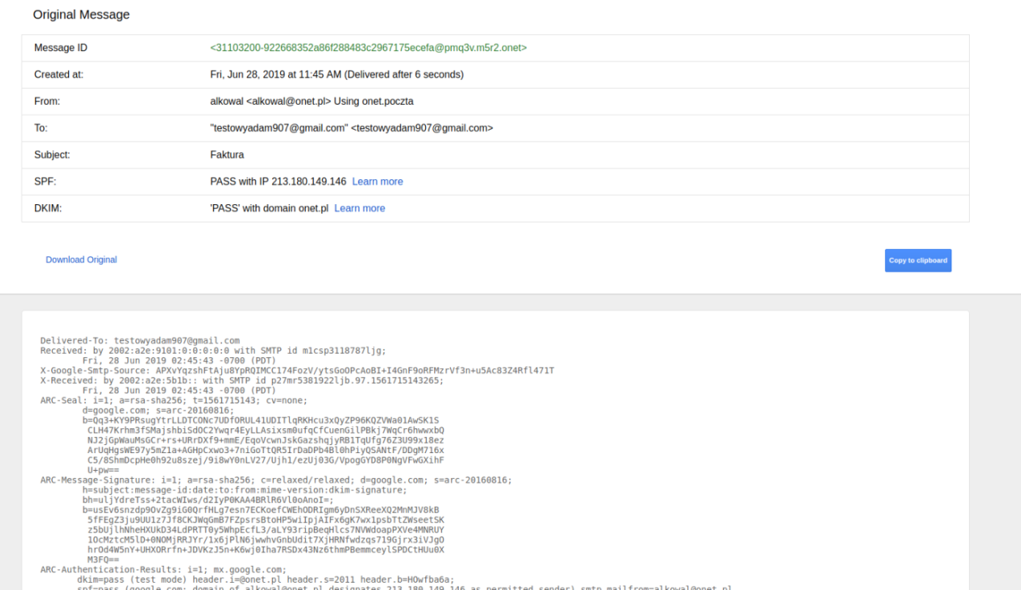Viewport: 1021px width, 590px height.
Task: Click the Delivered-To header line
Action: 140,340
